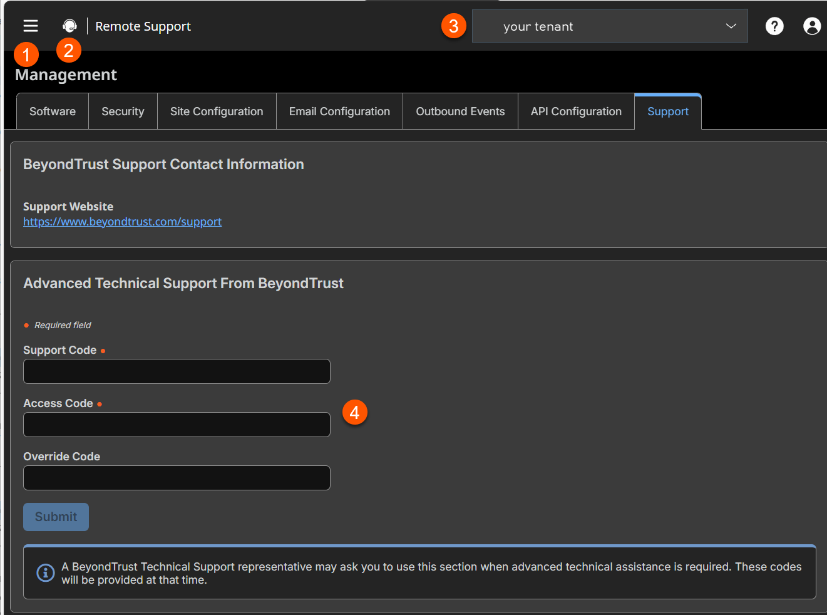Viewport: 827px width, 615px height.
Task: Open the hamburger navigation menu
Action: [x=31, y=26]
